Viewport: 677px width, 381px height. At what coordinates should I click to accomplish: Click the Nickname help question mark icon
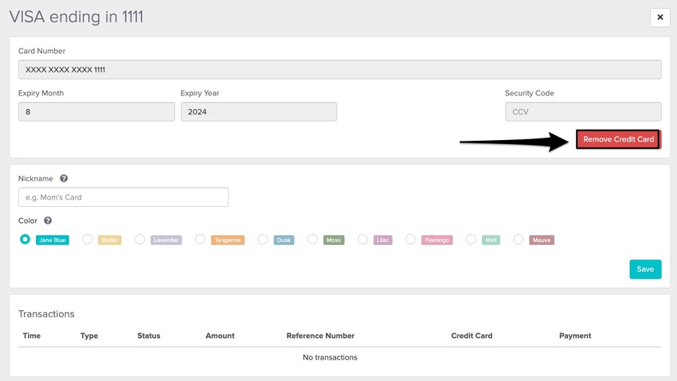64,179
